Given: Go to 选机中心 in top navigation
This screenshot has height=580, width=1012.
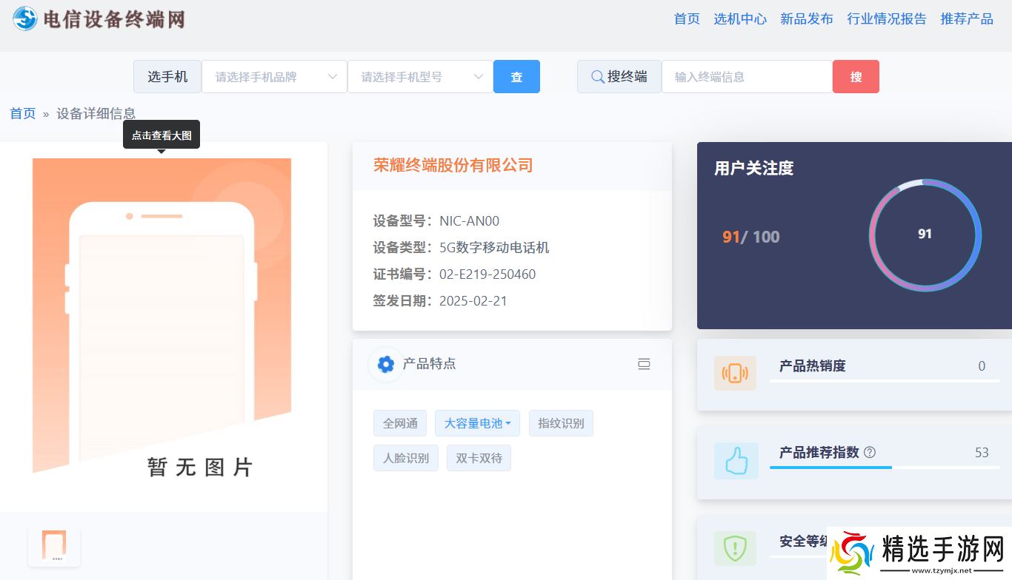Looking at the screenshot, I should click(x=739, y=19).
